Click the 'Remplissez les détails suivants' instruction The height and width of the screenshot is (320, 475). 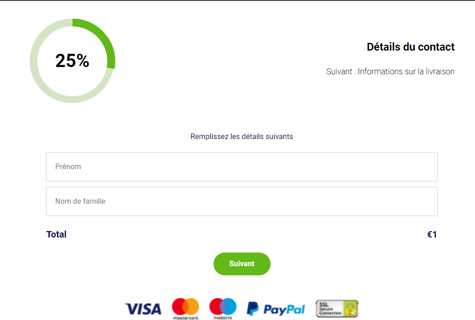coord(242,137)
